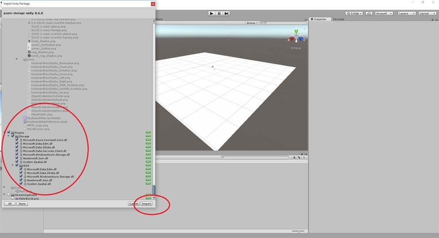Open the Layers dropdown

point(406,13)
